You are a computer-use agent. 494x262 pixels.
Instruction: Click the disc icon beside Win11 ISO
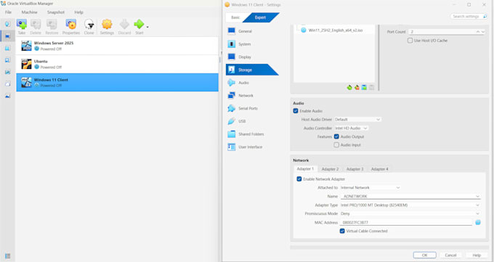click(x=304, y=30)
